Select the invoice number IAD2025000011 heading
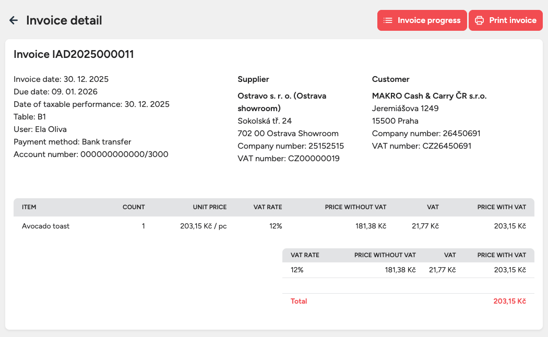Image resolution: width=548 pixels, height=337 pixels. click(74, 54)
